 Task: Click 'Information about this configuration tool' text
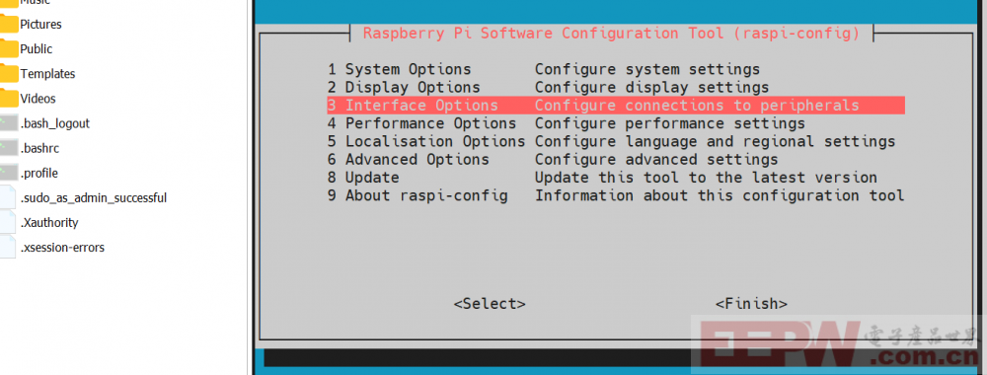720,195
